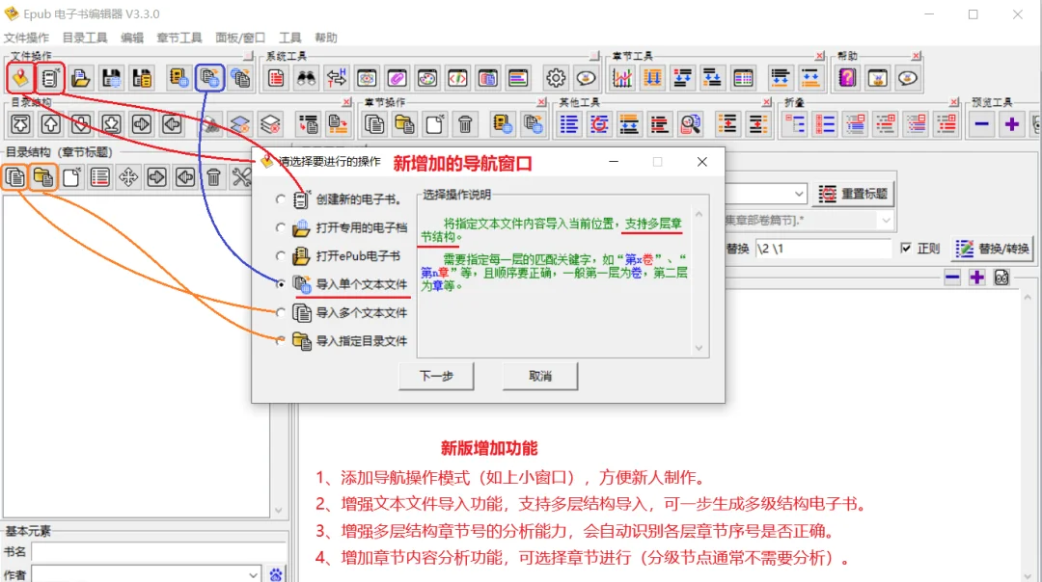The width and height of the screenshot is (1042, 582).
Task: Click the open folder icon in 文件操作
Action: 80,78
